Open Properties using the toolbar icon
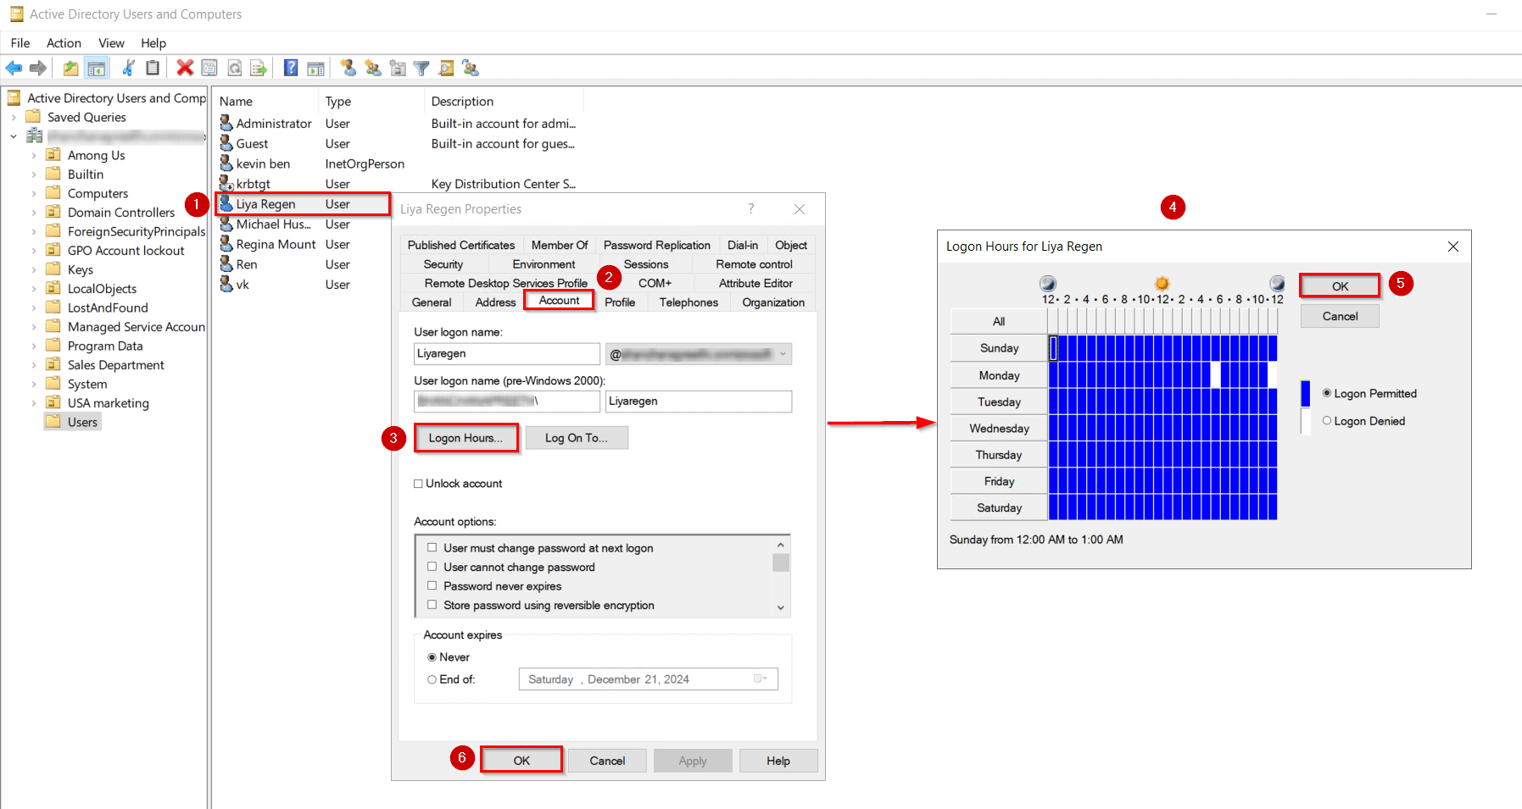The image size is (1522, 809). tap(209, 68)
